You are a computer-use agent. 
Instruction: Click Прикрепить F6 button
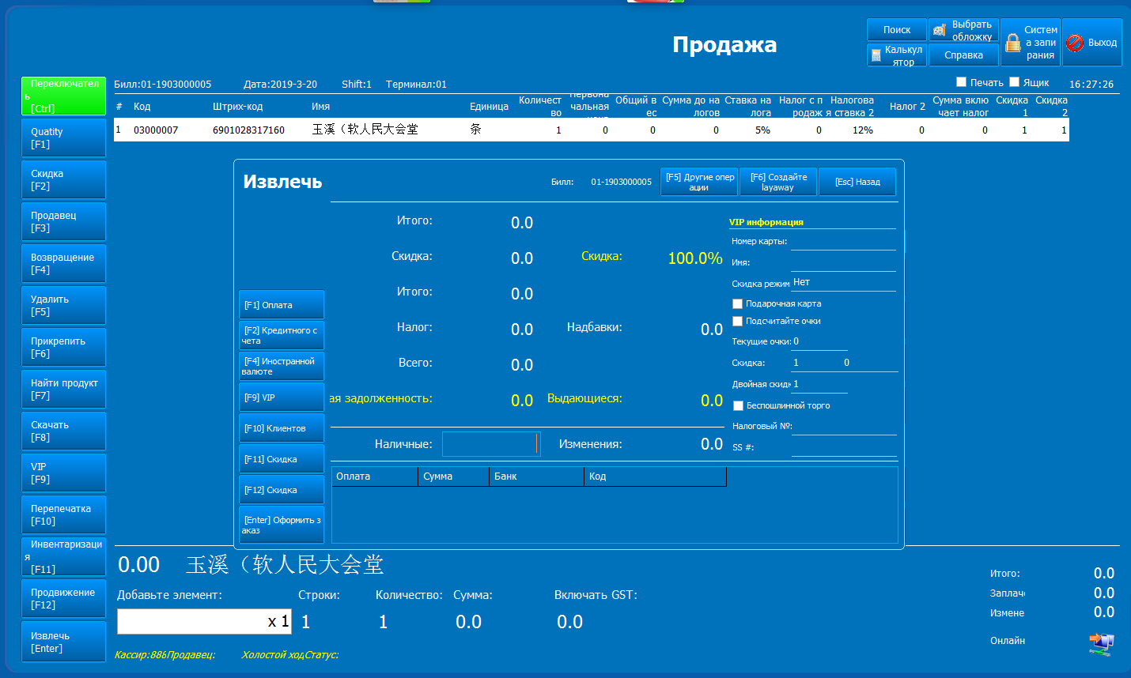(x=63, y=347)
